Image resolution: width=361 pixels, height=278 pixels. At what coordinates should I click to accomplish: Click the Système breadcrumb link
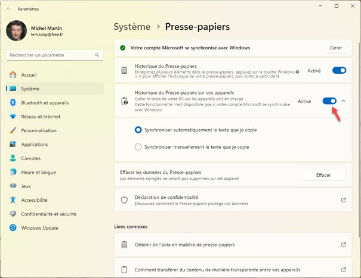tap(132, 27)
